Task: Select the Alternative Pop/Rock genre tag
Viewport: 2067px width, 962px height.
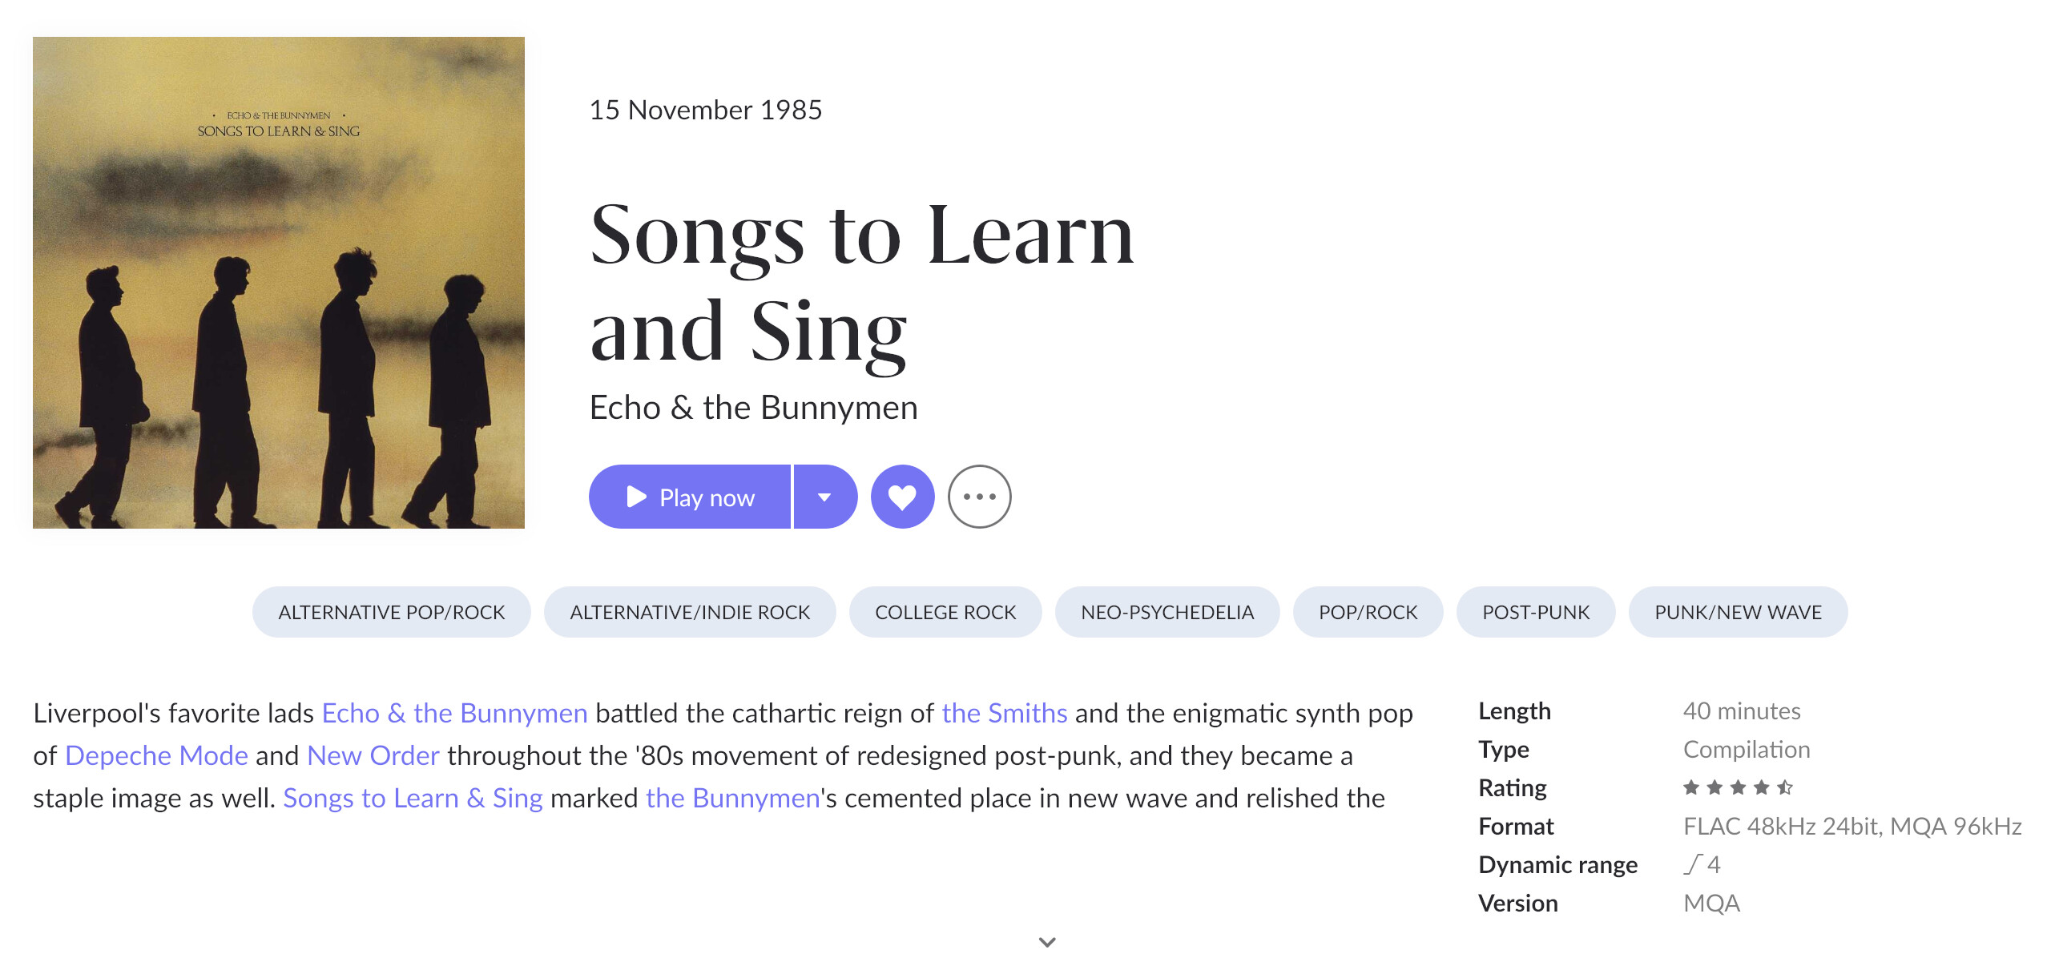Action: pyautogui.click(x=392, y=612)
